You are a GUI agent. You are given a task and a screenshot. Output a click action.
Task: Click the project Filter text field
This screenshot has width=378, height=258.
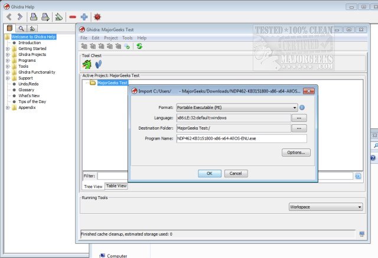tap(225, 176)
